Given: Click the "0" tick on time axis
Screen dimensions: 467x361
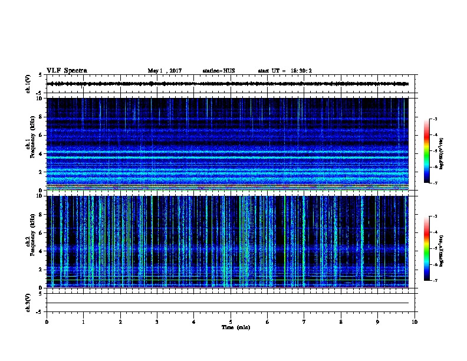Looking at the screenshot, I should click(47, 322).
